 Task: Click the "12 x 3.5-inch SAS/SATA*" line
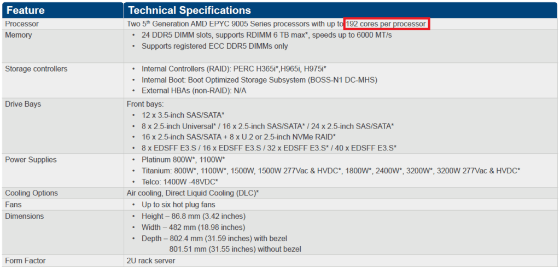pos(183,115)
